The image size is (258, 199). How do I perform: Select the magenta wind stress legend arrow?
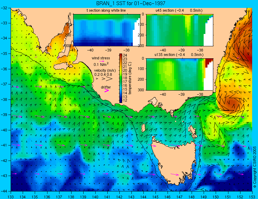pos(102,61)
